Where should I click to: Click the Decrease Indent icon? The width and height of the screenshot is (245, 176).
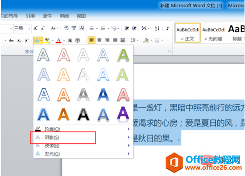coord(127,28)
